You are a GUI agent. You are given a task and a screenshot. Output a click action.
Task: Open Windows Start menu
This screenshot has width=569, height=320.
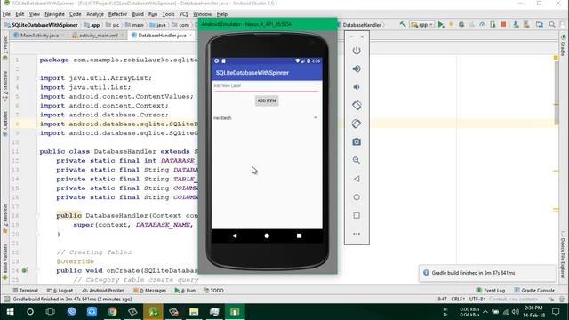(x=10, y=312)
